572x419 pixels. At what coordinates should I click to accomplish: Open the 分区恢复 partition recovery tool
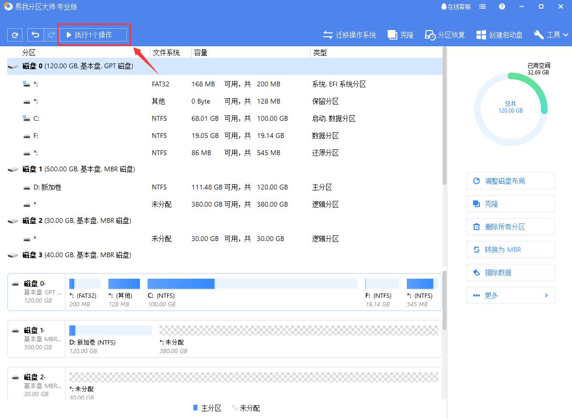pyautogui.click(x=444, y=34)
